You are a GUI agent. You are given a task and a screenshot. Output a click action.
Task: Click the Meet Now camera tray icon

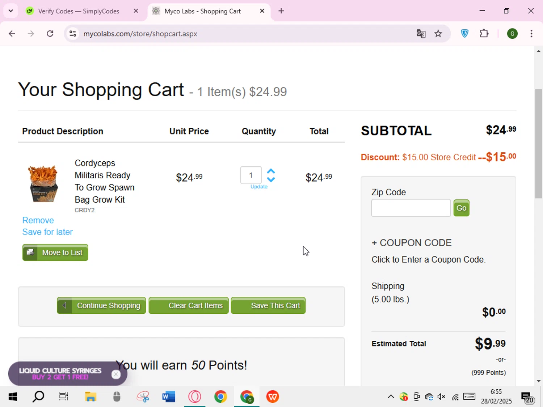[x=417, y=397]
